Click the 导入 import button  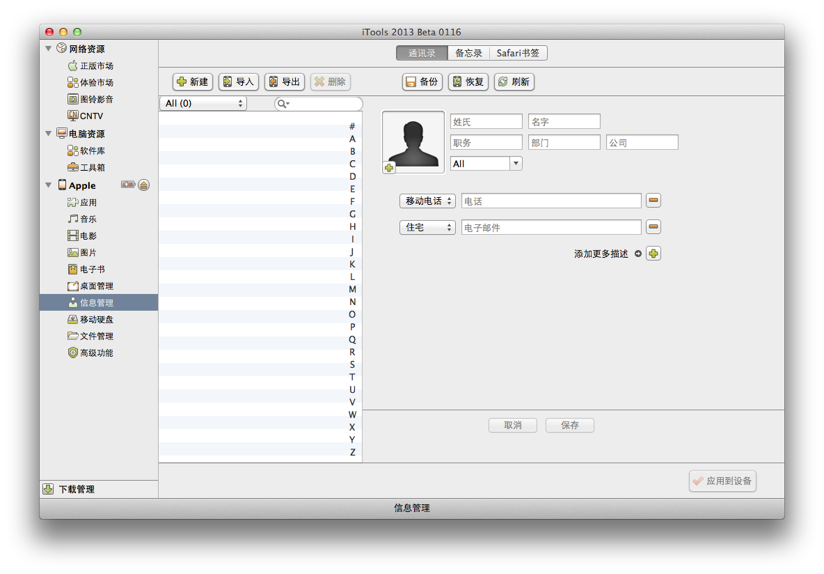(x=239, y=82)
